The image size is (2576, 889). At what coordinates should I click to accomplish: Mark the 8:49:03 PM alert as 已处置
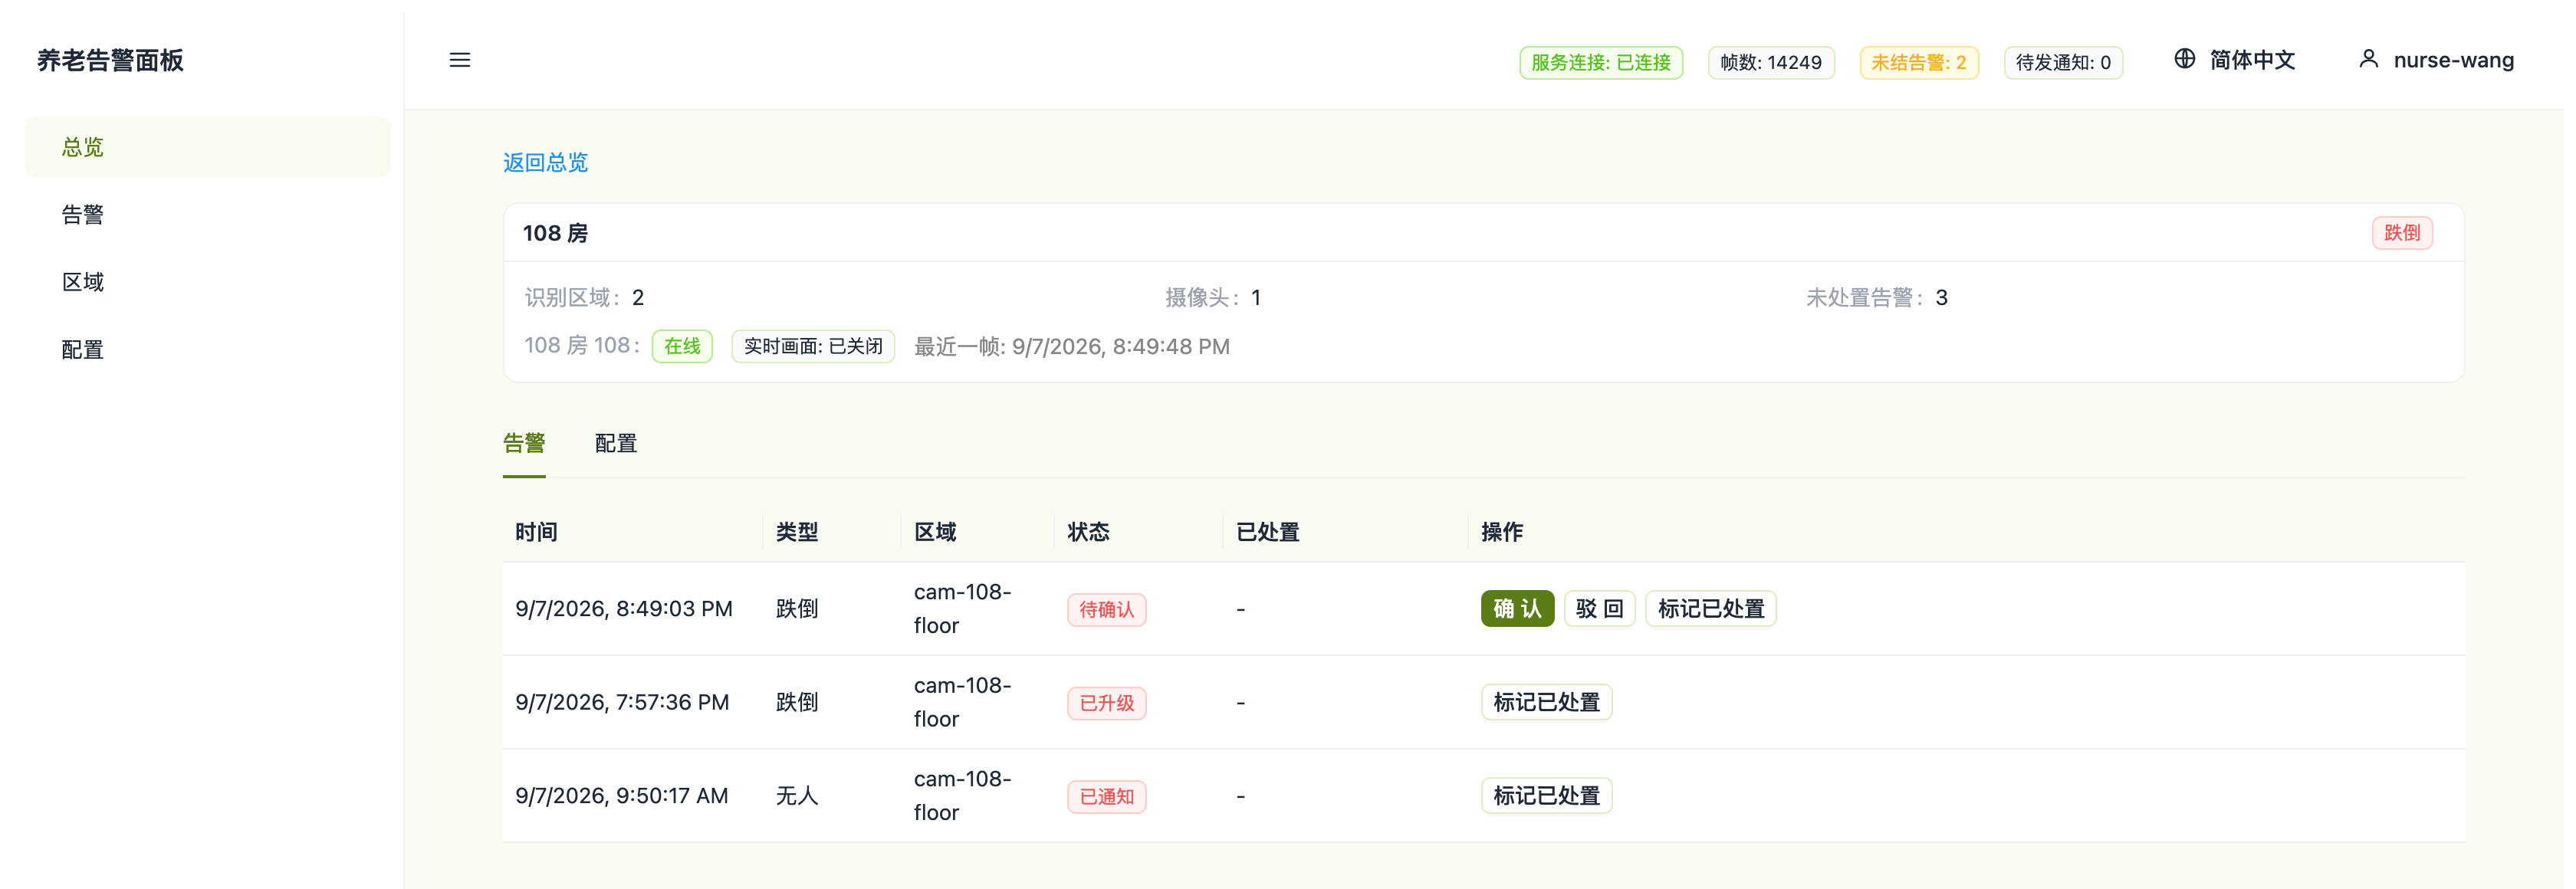click(1710, 608)
